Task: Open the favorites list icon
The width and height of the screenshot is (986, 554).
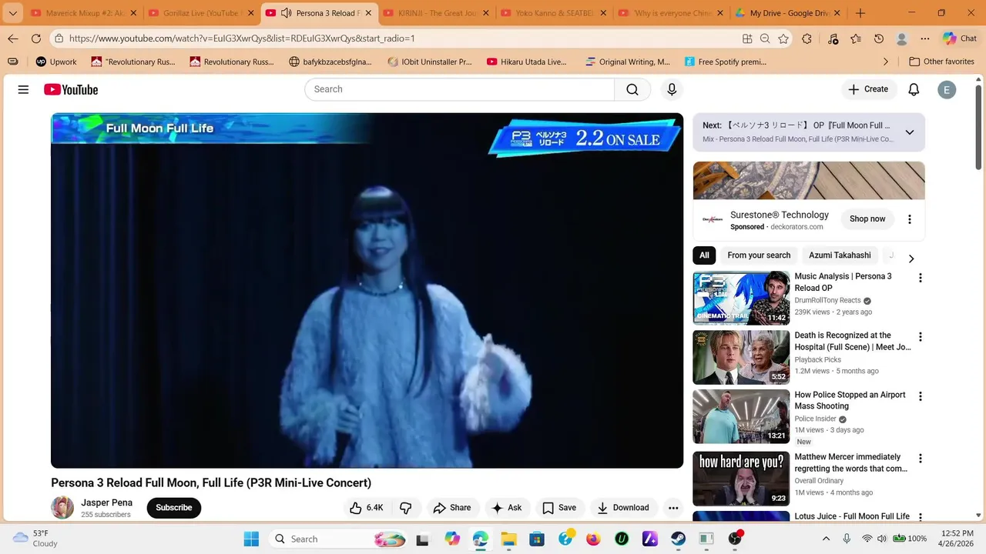Action: click(x=856, y=38)
